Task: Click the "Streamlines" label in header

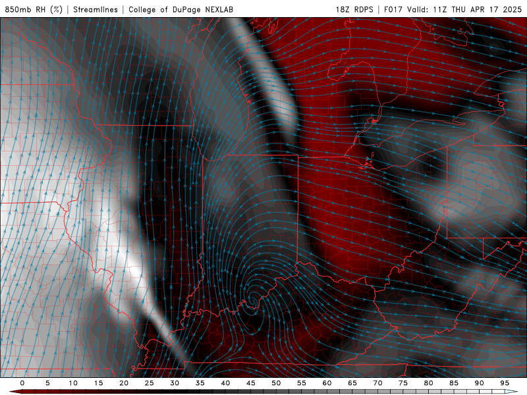Action: click(x=96, y=9)
